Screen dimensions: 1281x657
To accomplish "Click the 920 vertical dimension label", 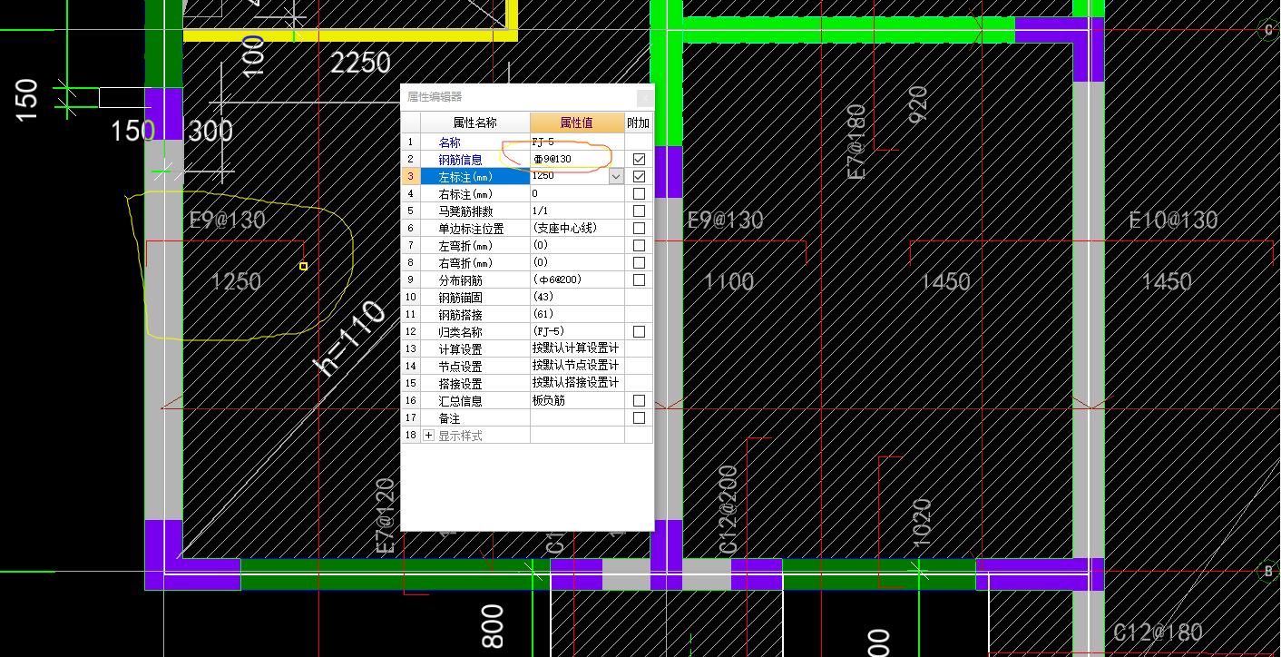I will pyautogui.click(x=917, y=104).
